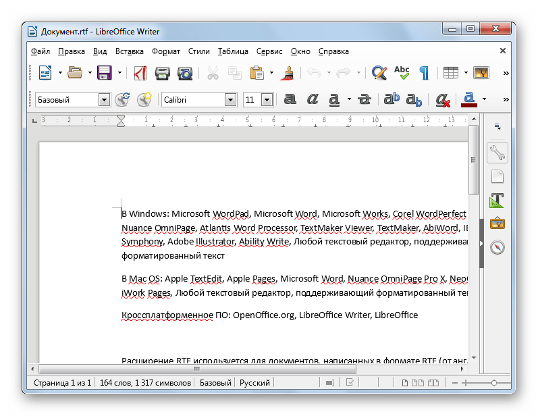Click the Cut scissors icon
This screenshot has width=538, height=416.
(x=213, y=73)
